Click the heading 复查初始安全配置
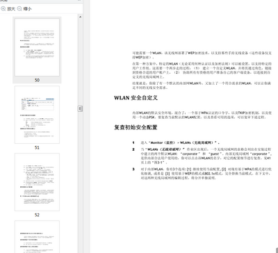The image size is (278, 253). (x=136, y=127)
